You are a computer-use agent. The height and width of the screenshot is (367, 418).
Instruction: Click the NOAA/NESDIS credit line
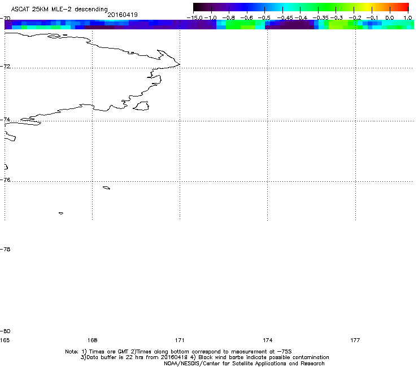(244, 364)
